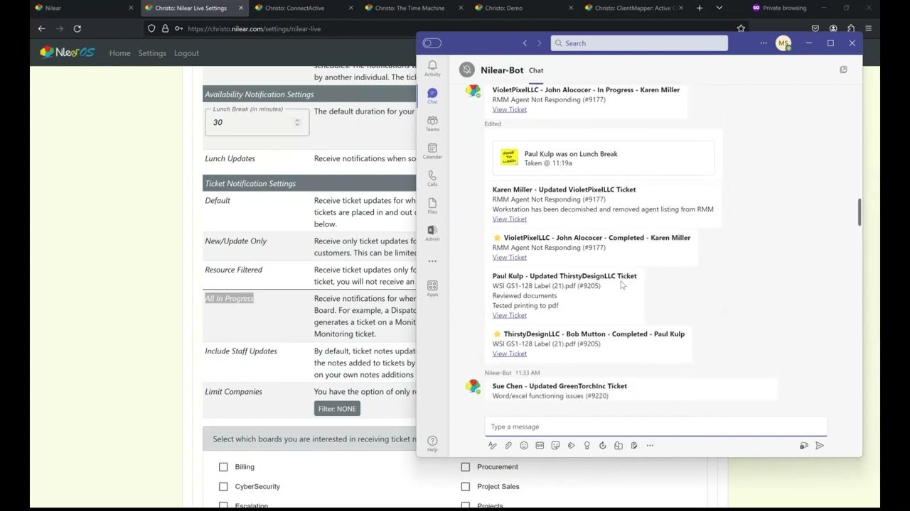
Task: Select the Chat tab beside Nilear-Bot
Action: tap(536, 70)
